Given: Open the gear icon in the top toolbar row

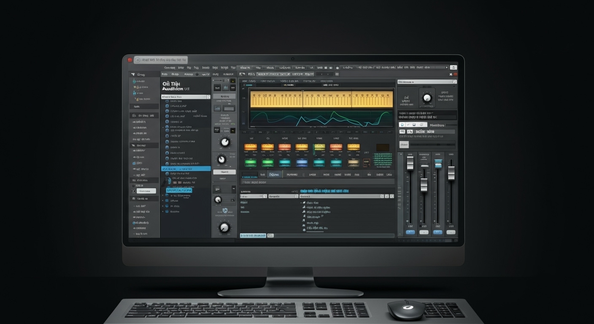Looking at the screenshot, I should pos(337,67).
